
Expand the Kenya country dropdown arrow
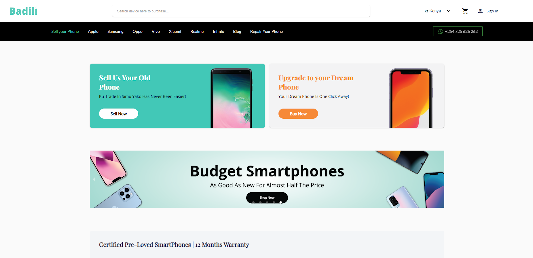[448, 11]
